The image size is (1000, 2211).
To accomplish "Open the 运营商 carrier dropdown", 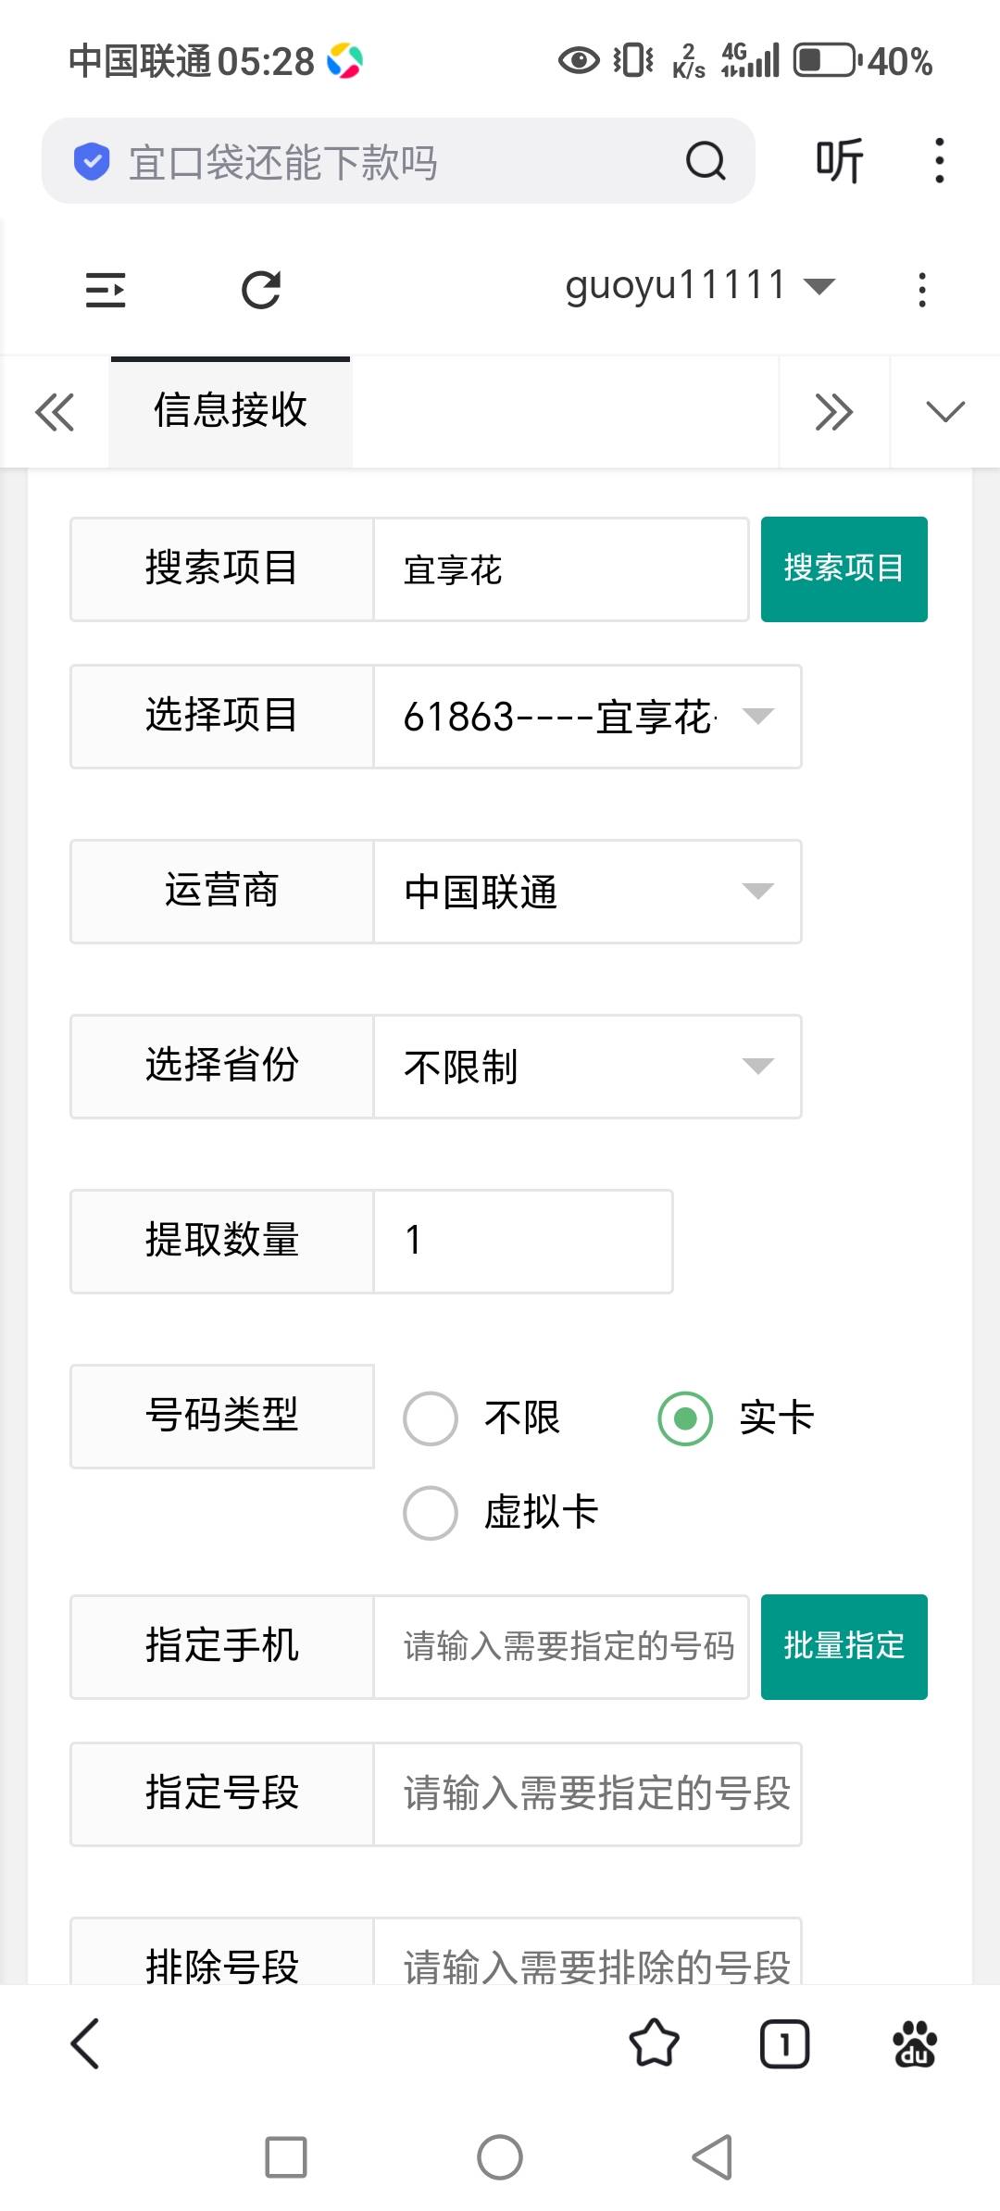I will [x=587, y=892].
